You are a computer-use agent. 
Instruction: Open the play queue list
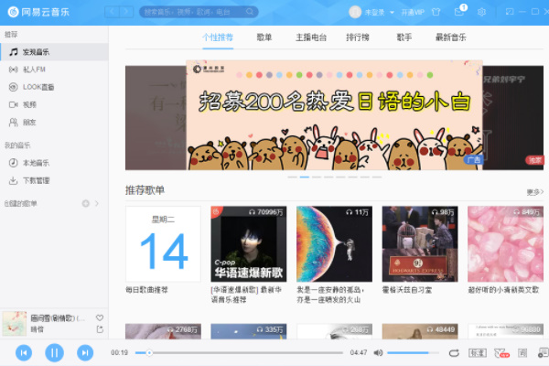tap(543, 352)
